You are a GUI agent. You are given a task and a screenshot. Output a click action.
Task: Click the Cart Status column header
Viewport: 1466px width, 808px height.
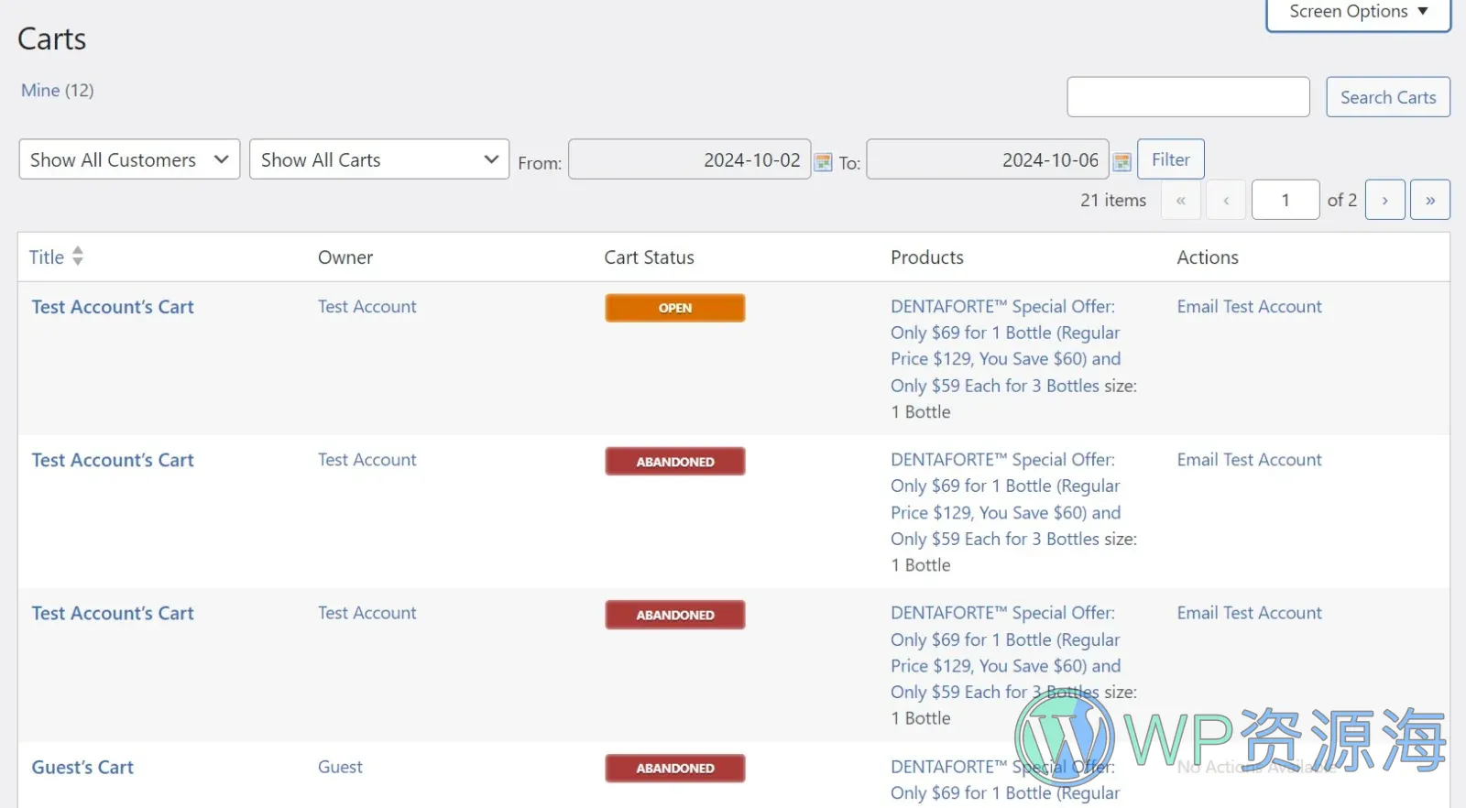click(649, 257)
